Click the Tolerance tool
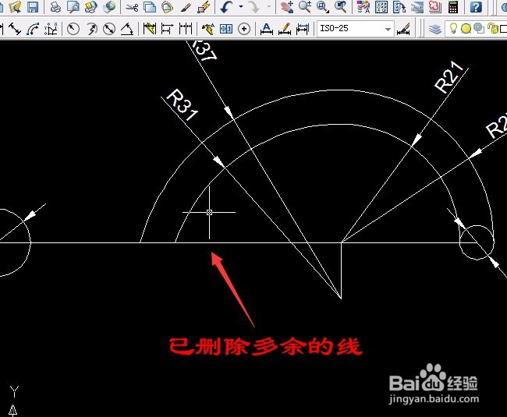The width and height of the screenshot is (507, 417). pyautogui.click(x=226, y=29)
